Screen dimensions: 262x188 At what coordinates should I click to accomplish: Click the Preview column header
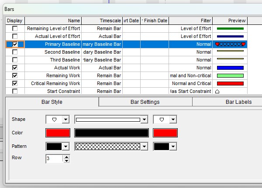point(230,21)
